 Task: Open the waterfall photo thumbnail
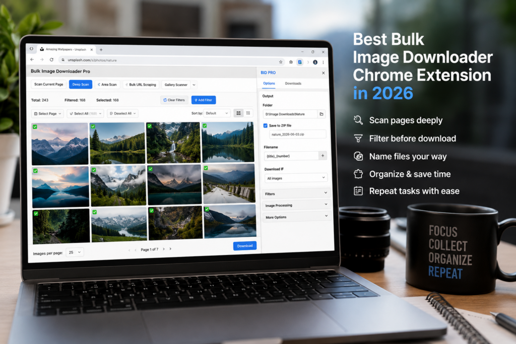click(173, 143)
